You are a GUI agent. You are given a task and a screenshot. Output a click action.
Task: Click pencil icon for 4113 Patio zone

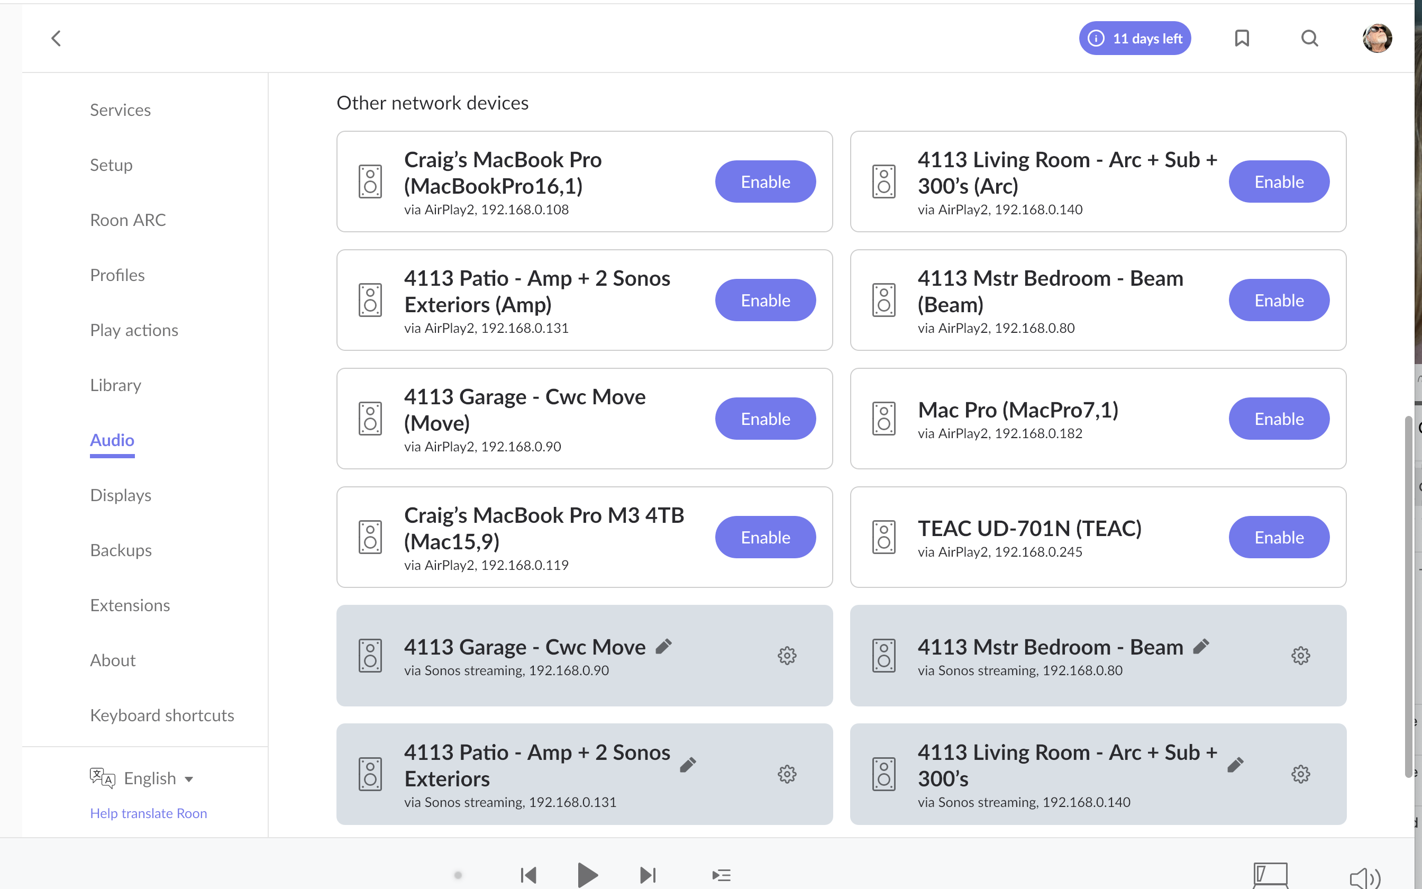click(688, 764)
